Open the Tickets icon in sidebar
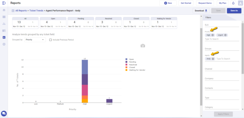 pyautogui.click(x=4, y=17)
